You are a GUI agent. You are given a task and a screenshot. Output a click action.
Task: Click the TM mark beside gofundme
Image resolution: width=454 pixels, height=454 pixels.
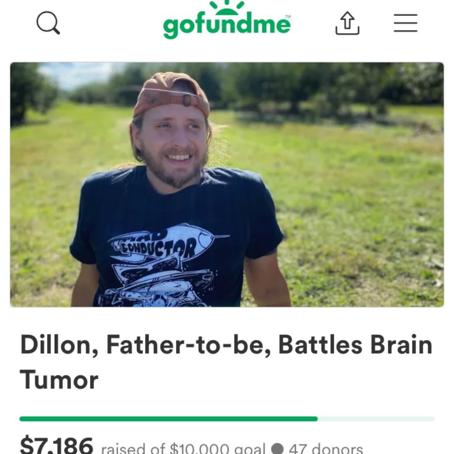click(288, 17)
